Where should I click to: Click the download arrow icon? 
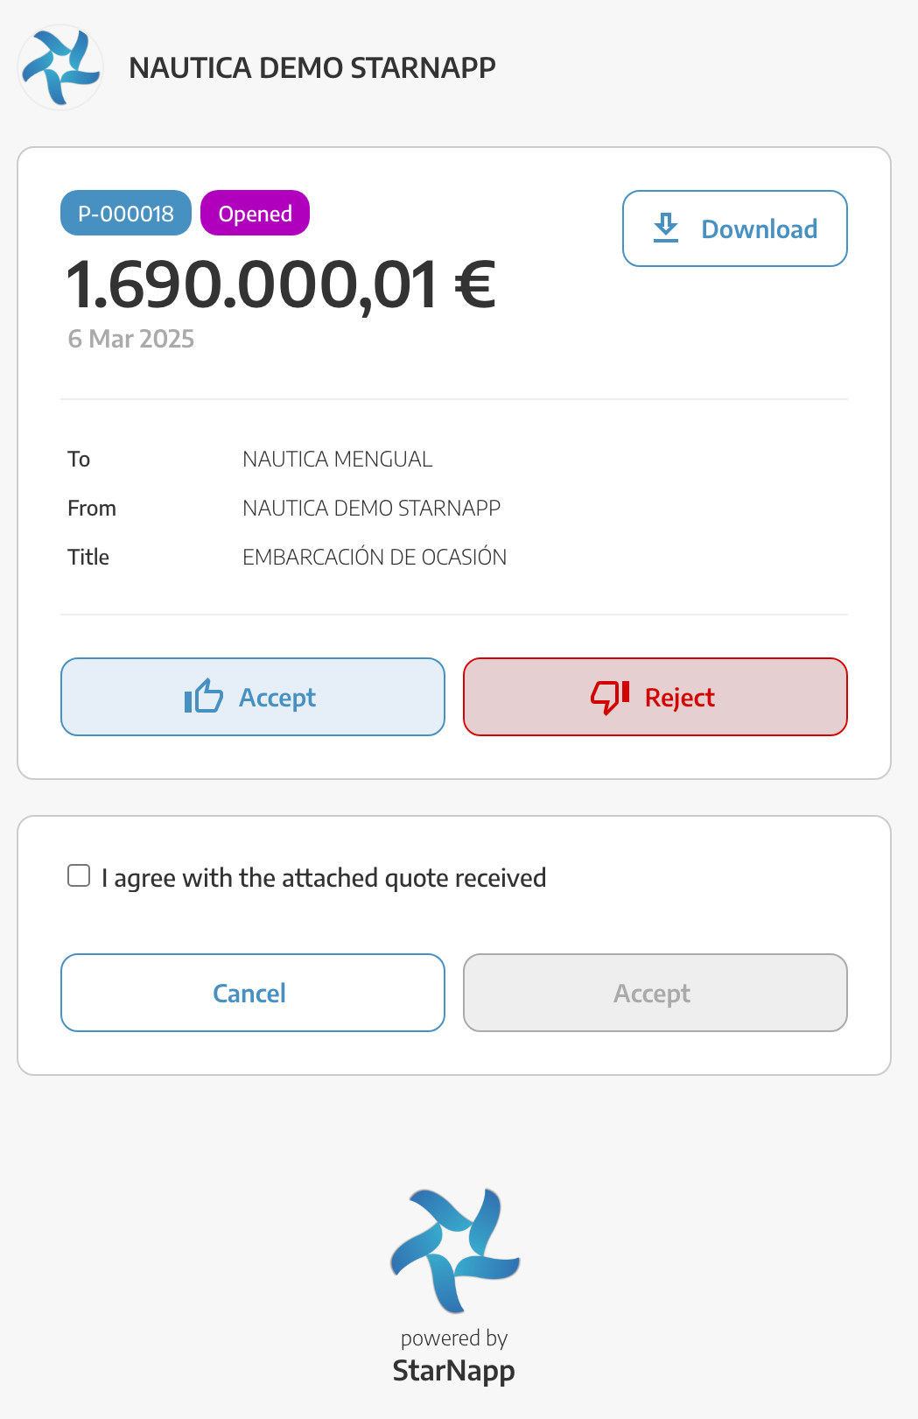click(666, 228)
